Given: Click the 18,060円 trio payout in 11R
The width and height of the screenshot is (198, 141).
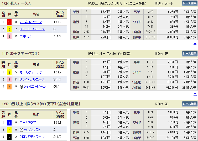Looking at the screenshot, I should point(172,82).
